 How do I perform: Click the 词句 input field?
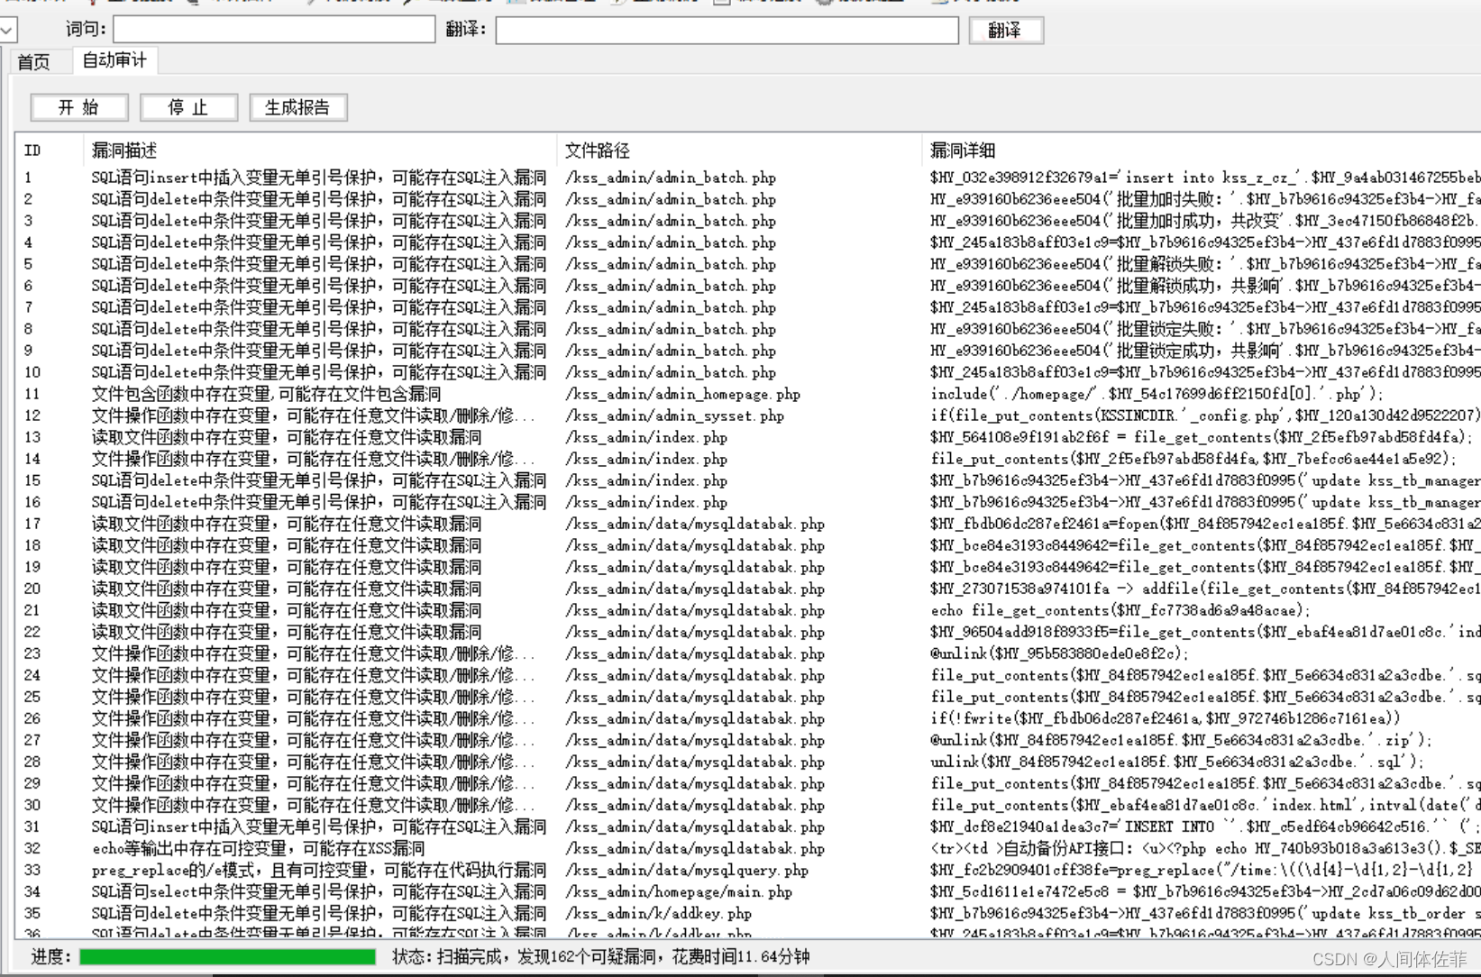pyautogui.click(x=274, y=30)
